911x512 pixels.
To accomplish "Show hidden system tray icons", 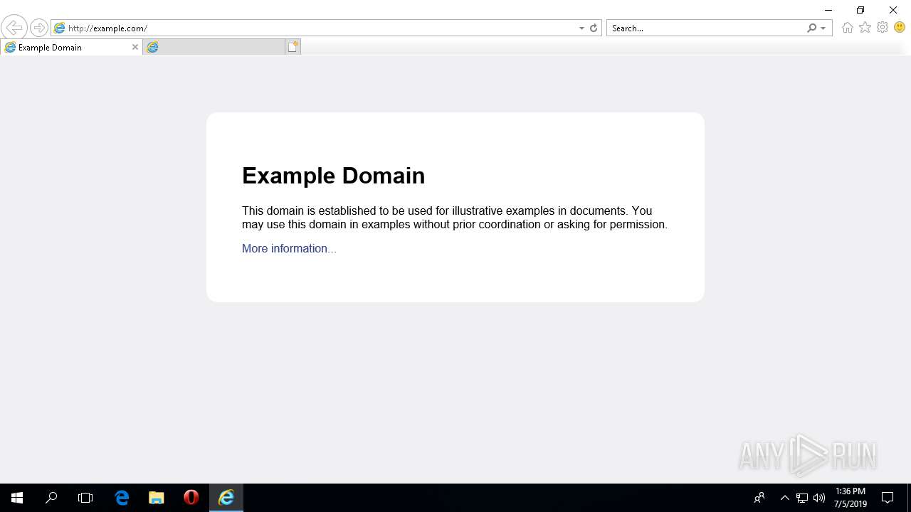I will [x=785, y=498].
